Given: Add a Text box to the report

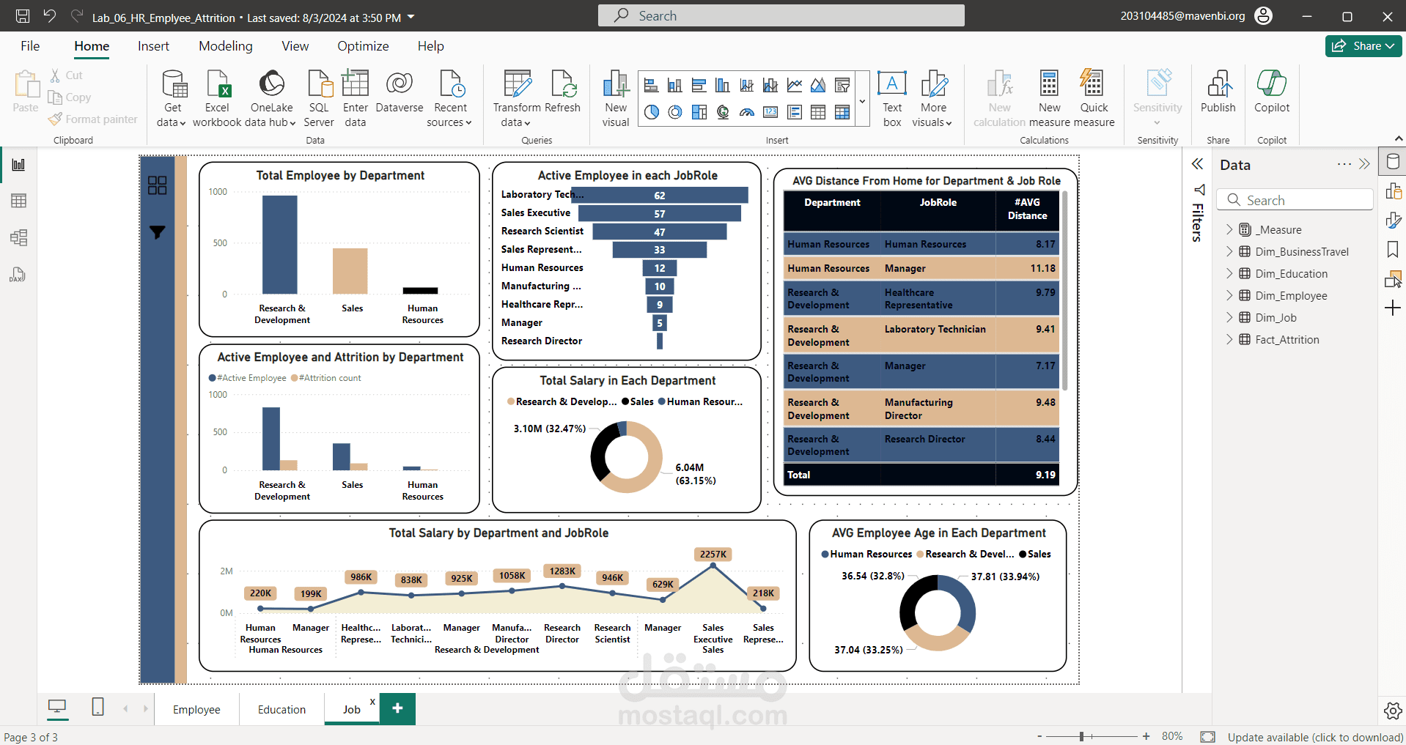Looking at the screenshot, I should [x=892, y=98].
